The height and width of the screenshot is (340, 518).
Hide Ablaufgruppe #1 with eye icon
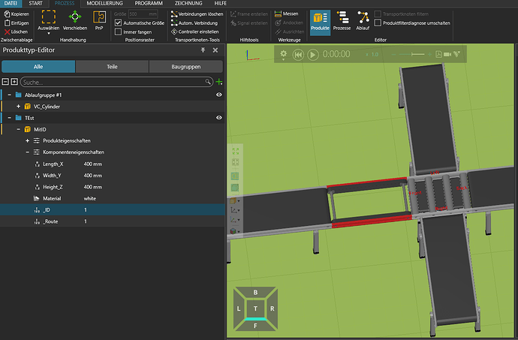pyautogui.click(x=218, y=95)
